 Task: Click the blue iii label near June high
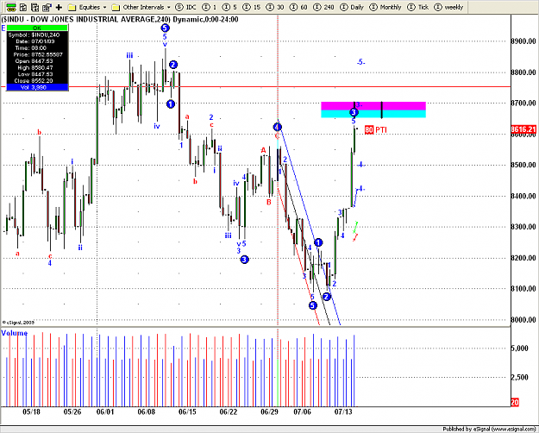click(129, 56)
